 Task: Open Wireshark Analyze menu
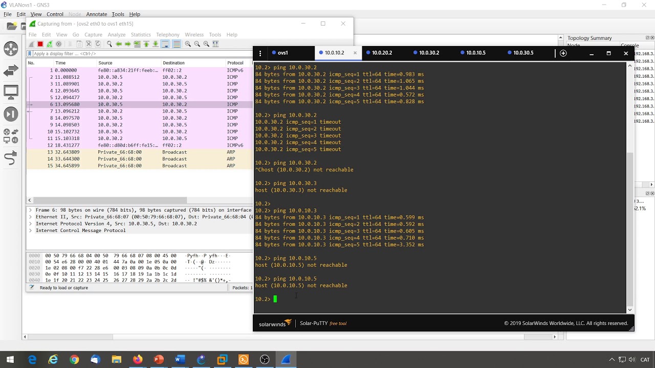[x=117, y=35]
